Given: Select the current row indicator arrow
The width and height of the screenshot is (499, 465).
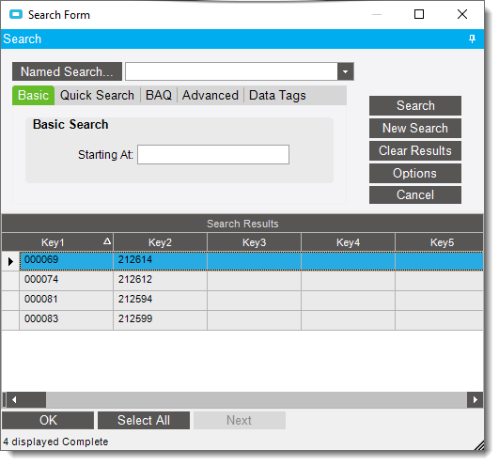Looking at the screenshot, I should coord(10,261).
